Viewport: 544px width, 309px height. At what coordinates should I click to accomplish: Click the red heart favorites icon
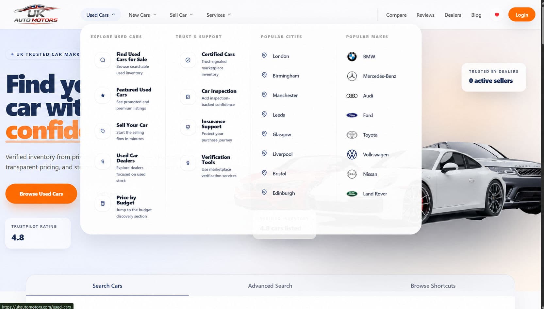(497, 15)
